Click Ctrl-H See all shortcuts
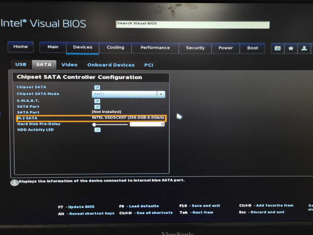 tap(146, 213)
